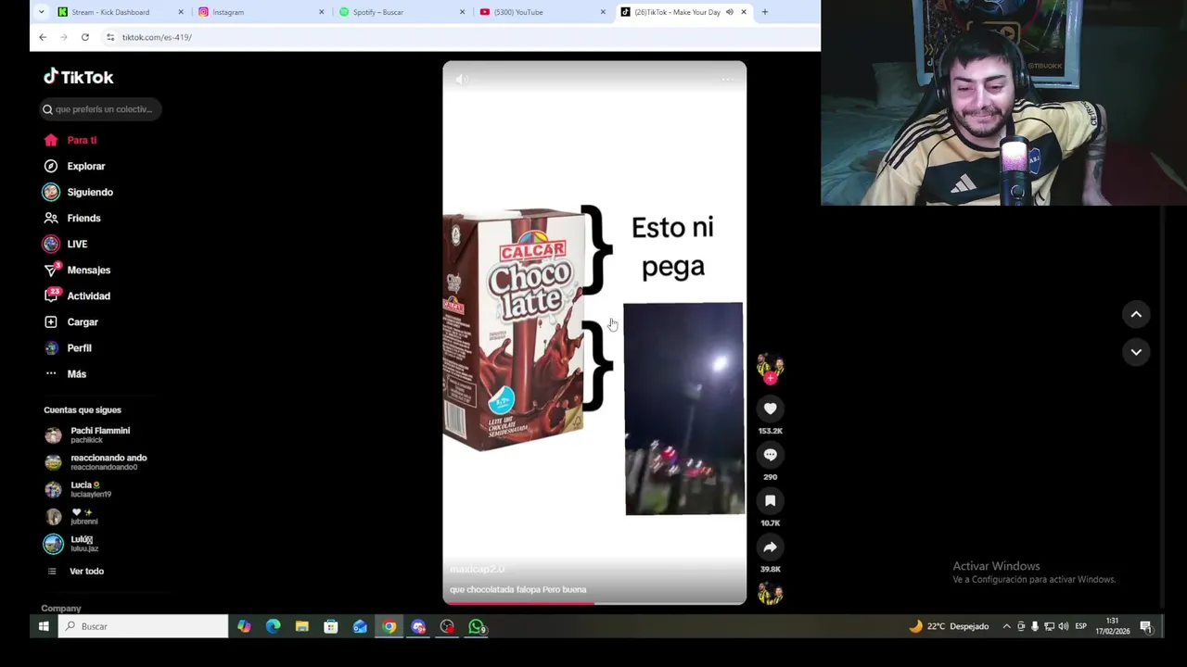Bookmark the video to favorites

770,501
